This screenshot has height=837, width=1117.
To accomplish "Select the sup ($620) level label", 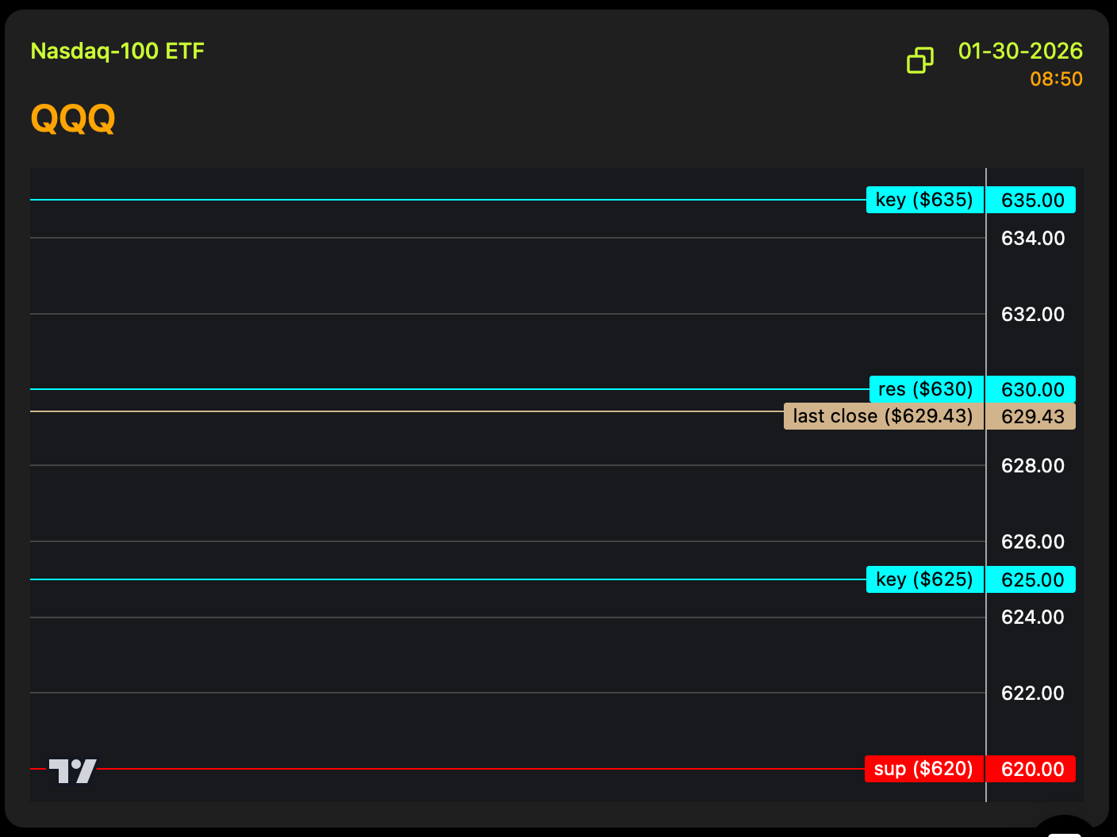I will tap(923, 769).
